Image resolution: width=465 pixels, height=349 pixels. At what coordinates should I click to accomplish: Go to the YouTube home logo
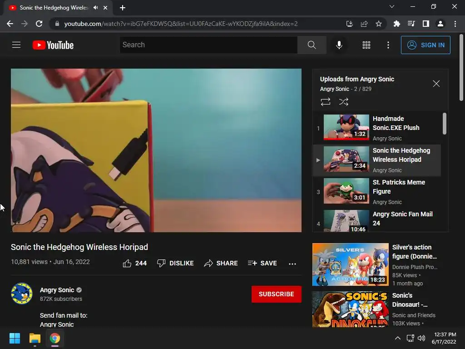53,45
